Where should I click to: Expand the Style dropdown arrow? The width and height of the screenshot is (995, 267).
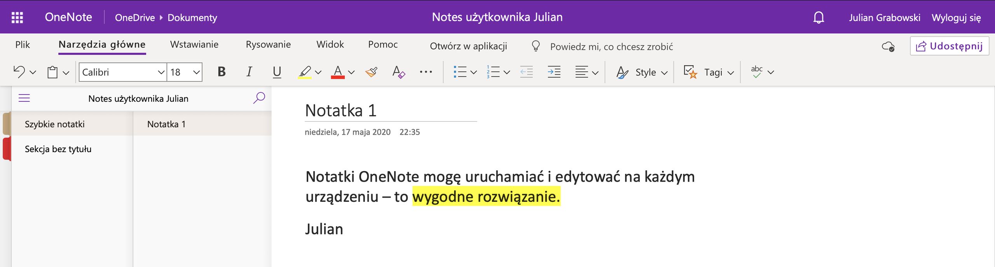(664, 72)
